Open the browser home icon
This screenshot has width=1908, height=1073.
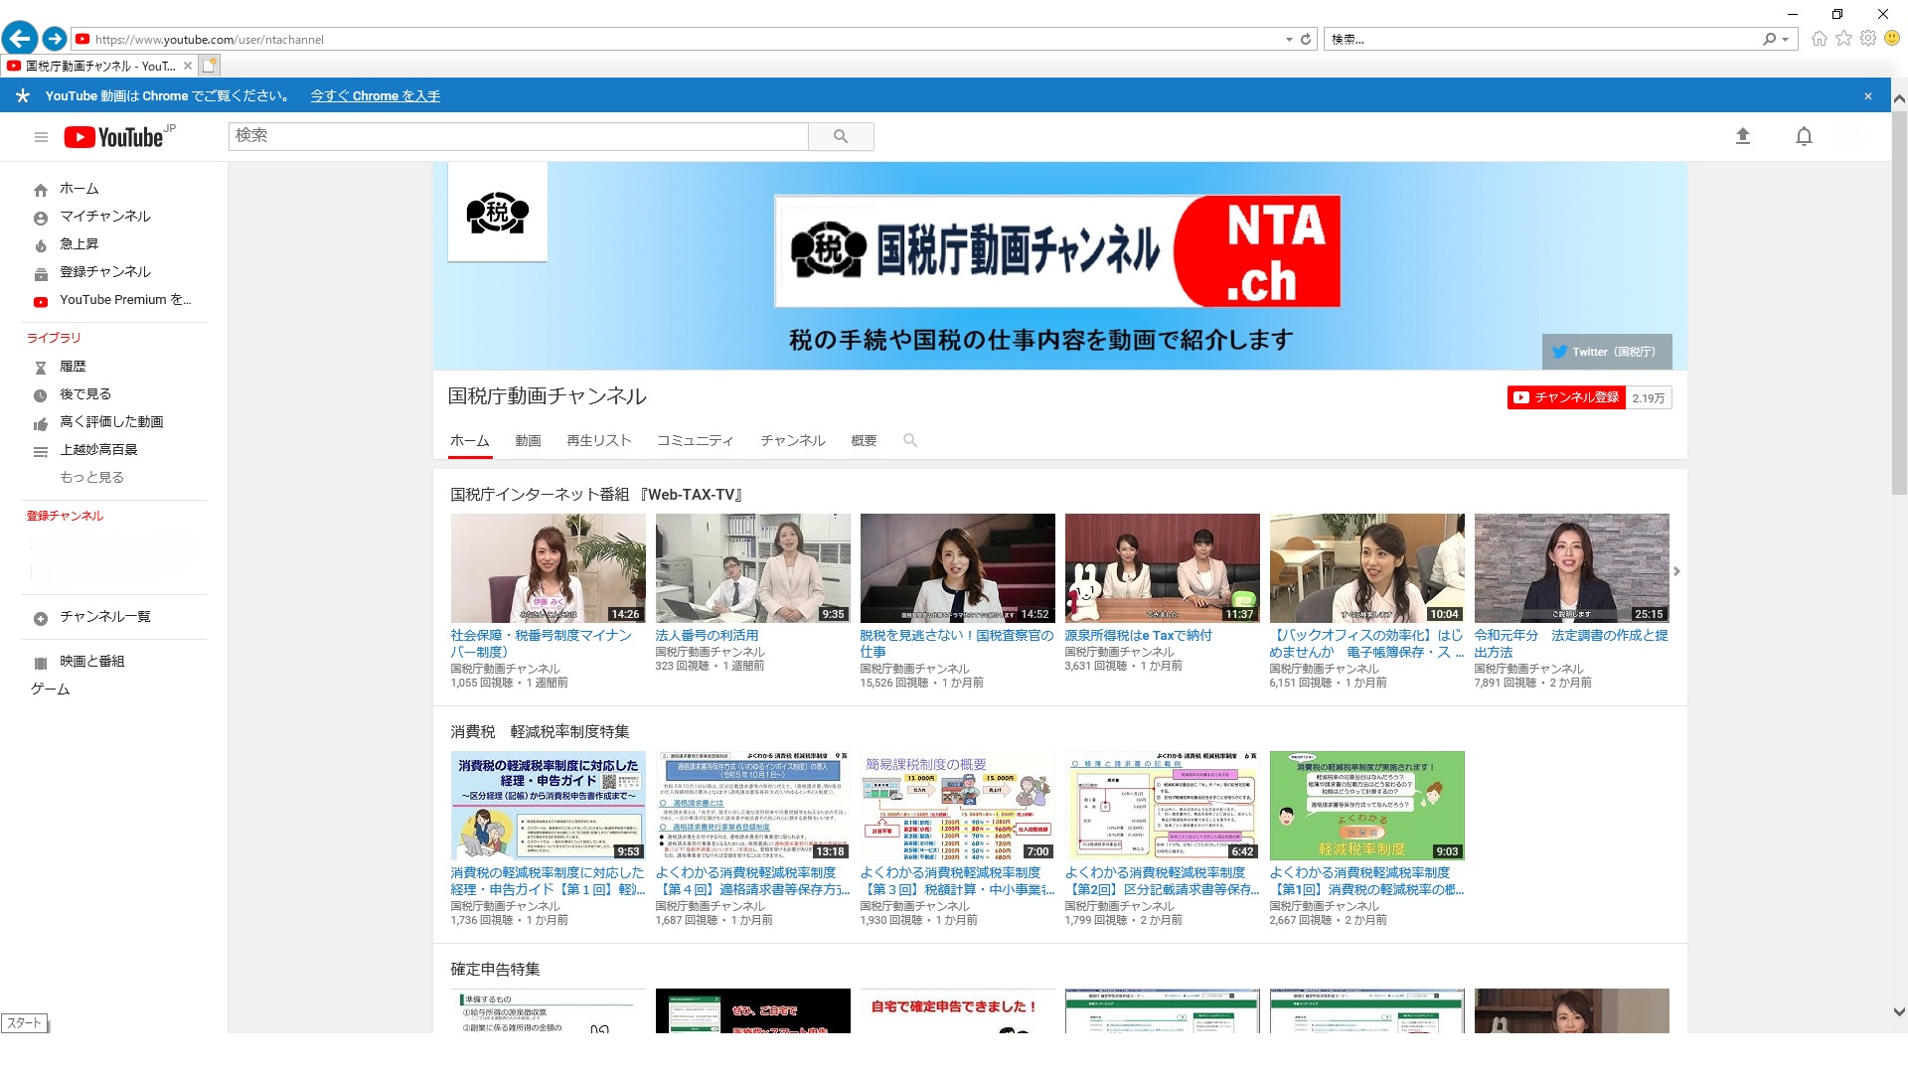pyautogui.click(x=1819, y=39)
